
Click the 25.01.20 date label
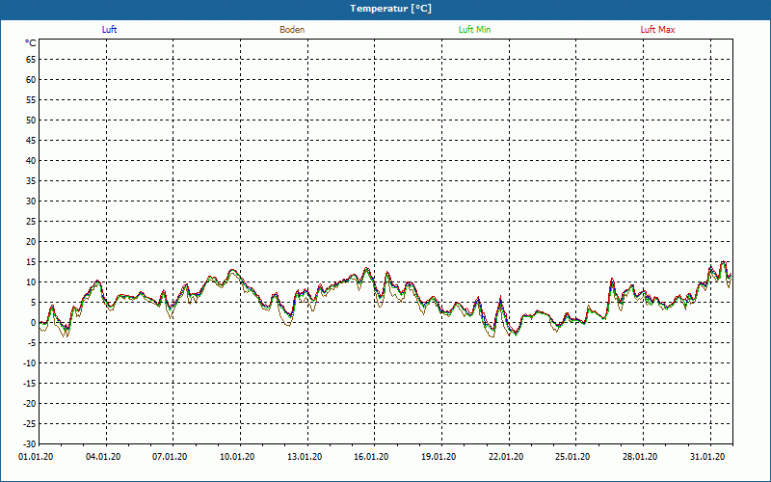572,457
